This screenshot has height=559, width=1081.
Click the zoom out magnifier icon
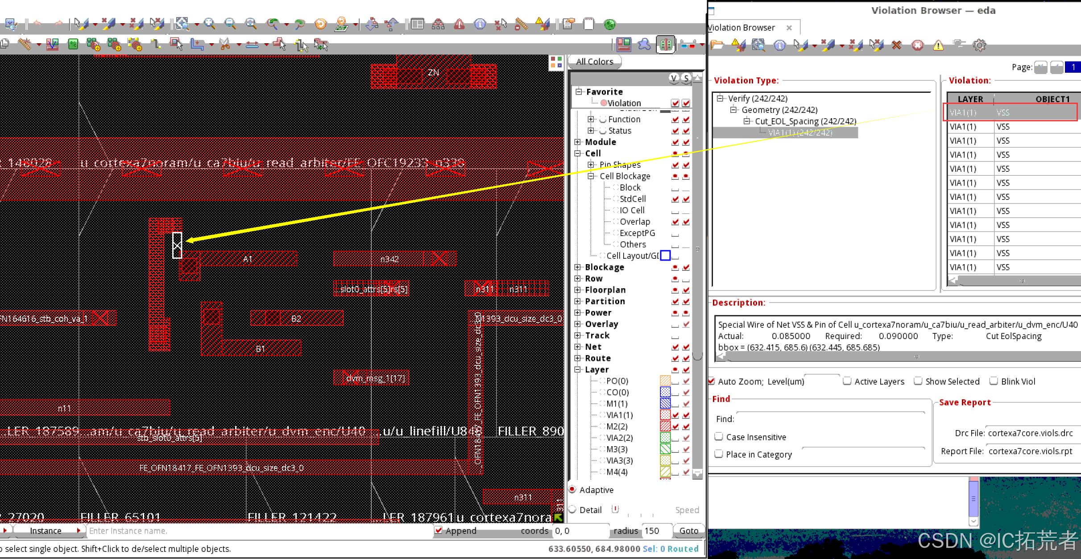pyautogui.click(x=230, y=24)
